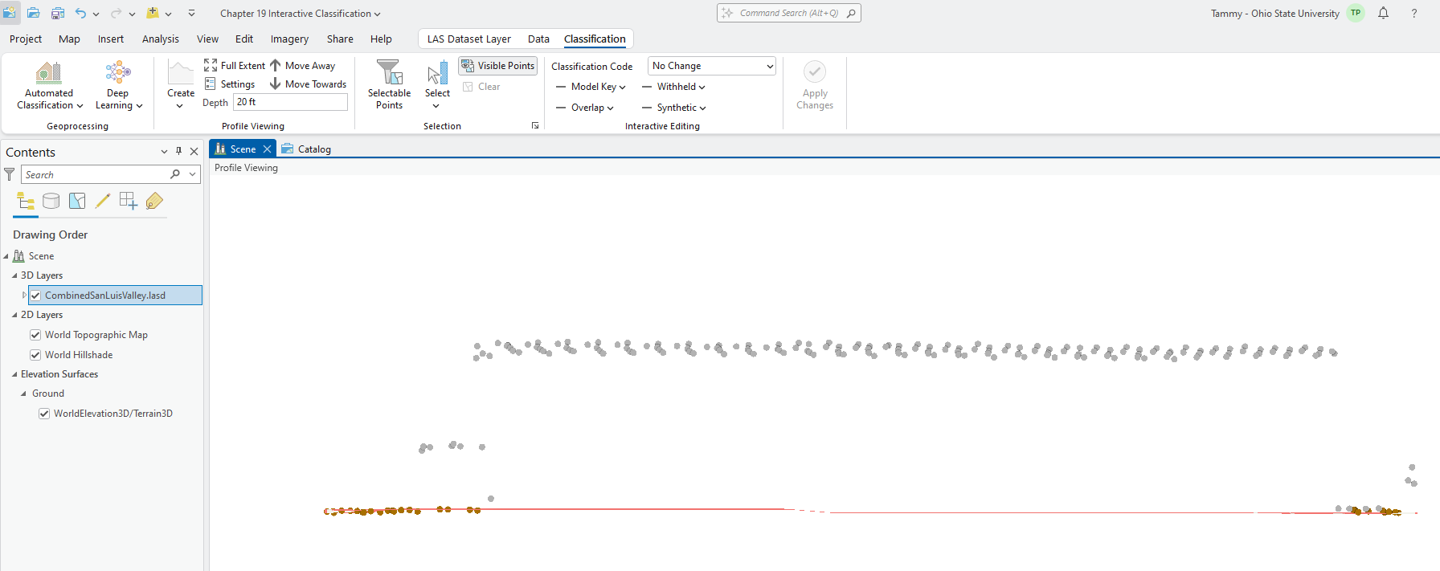Click the Save project icon
Screen dimensions: 1440x571
58,13
